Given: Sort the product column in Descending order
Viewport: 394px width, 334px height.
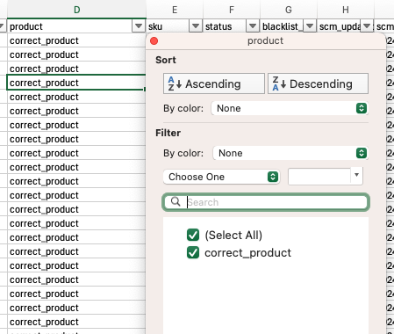Looking at the screenshot, I should coord(318,83).
